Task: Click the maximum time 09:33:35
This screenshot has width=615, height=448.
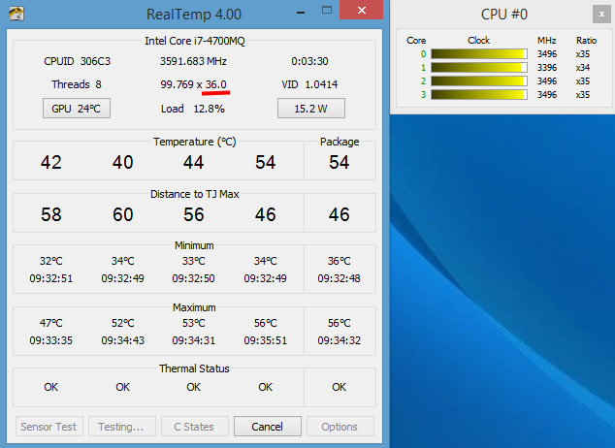Action: (51, 340)
